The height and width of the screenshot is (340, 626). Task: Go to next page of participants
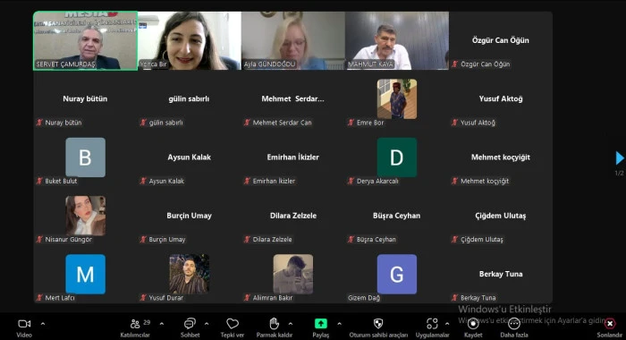[x=619, y=158]
